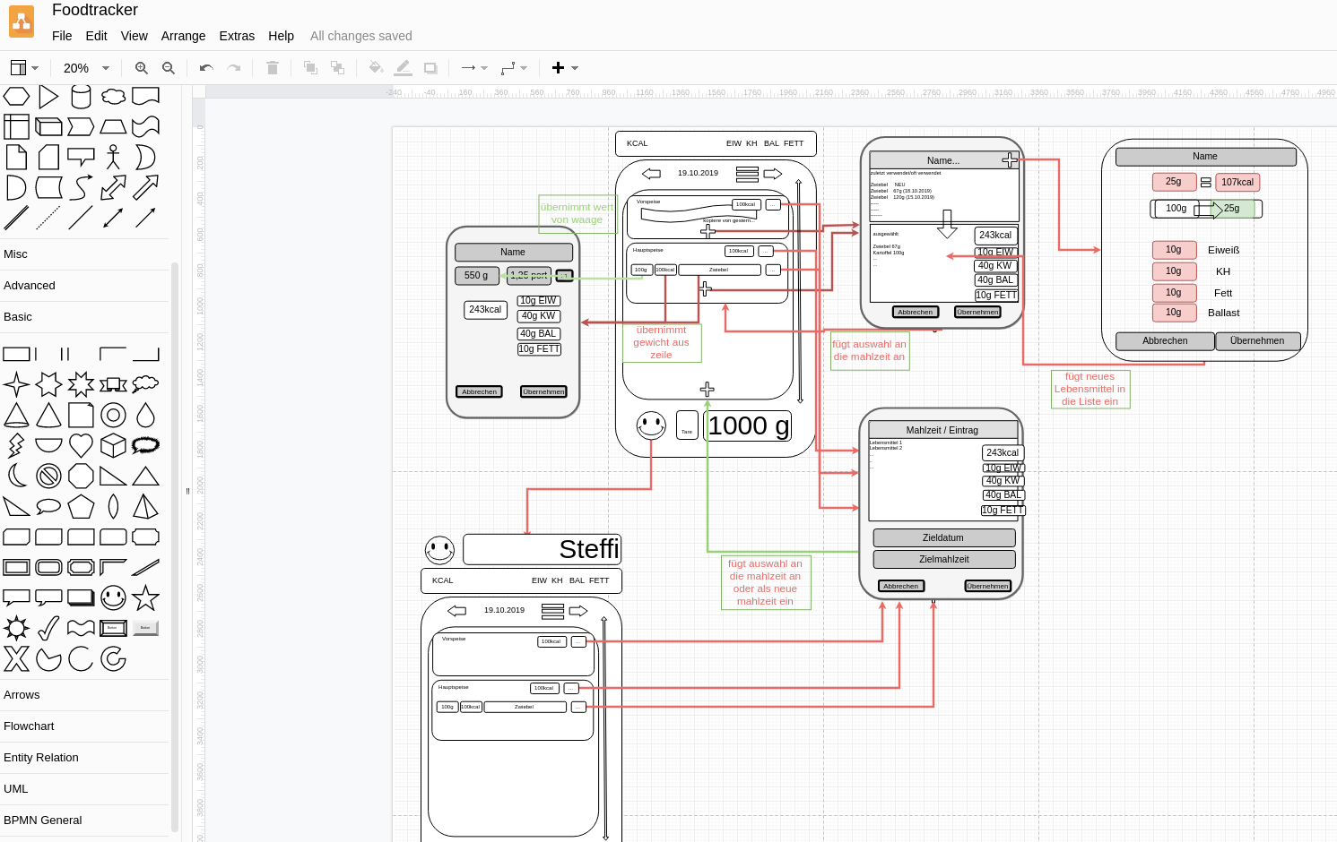Open the insert plus dropdown
Screen dimensions: 1337x842
pyautogui.click(x=565, y=68)
